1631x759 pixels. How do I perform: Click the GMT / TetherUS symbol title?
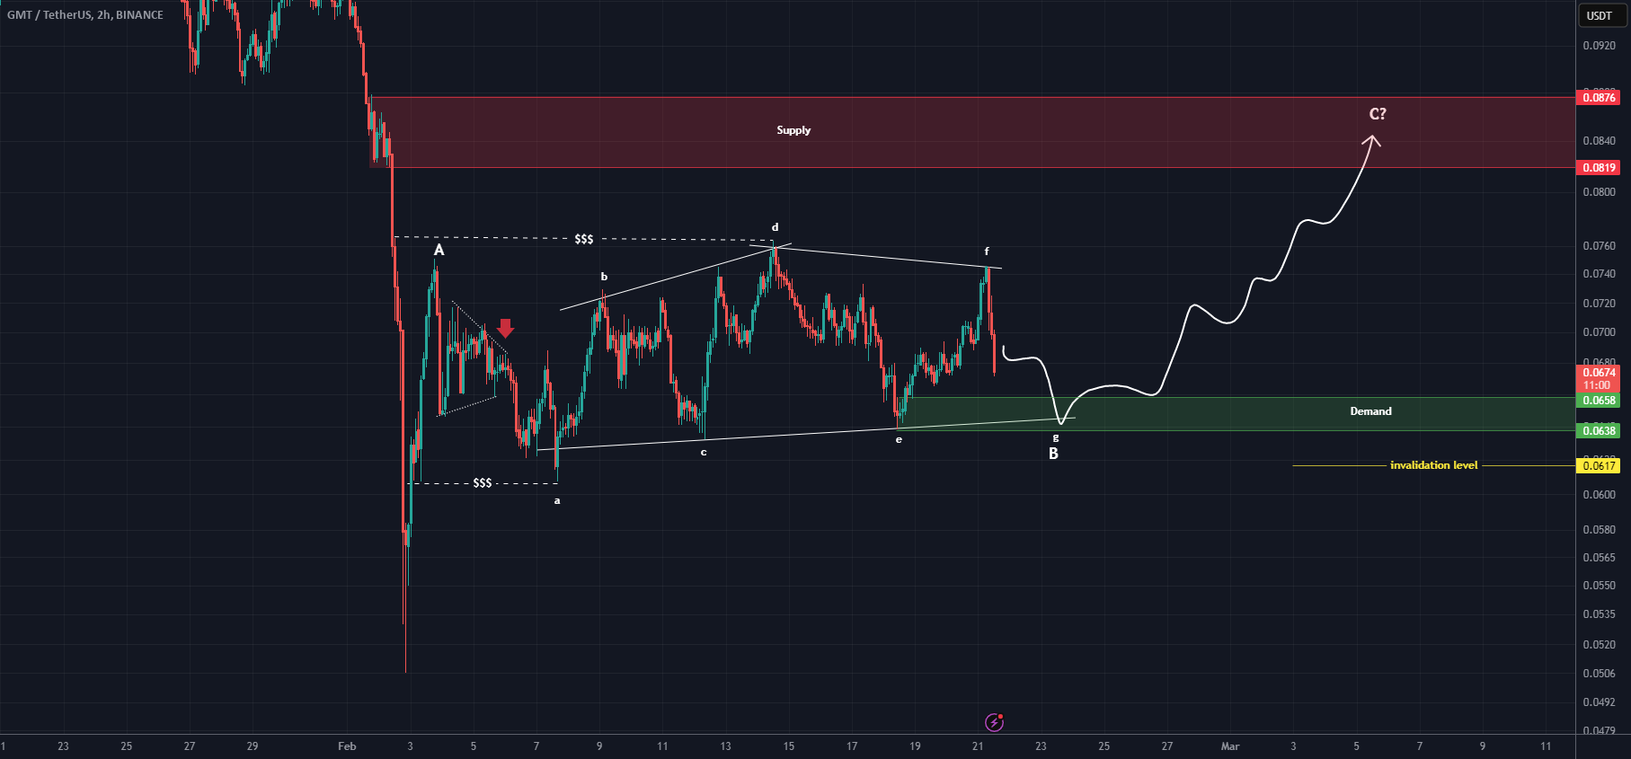pyautogui.click(x=85, y=14)
